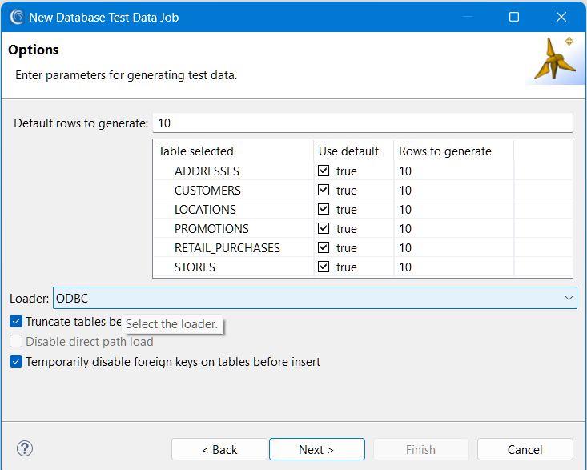587x470 pixels.
Task: Toggle Use default checkbox for LOCATIONS
Action: click(324, 209)
